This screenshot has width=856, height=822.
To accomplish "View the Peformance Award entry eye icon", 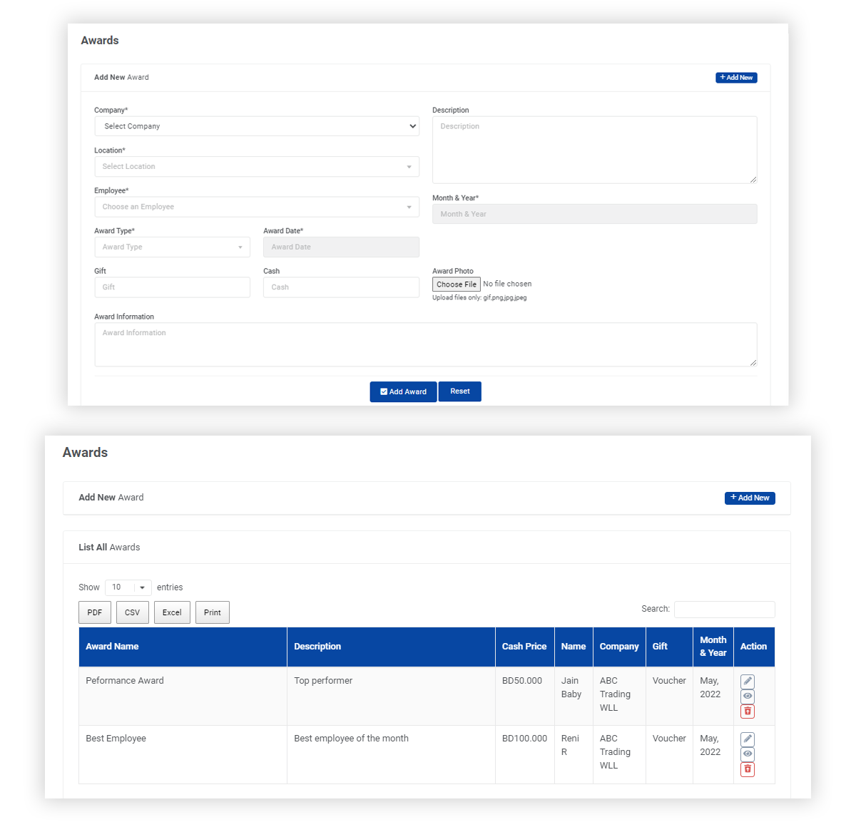I will (747, 696).
